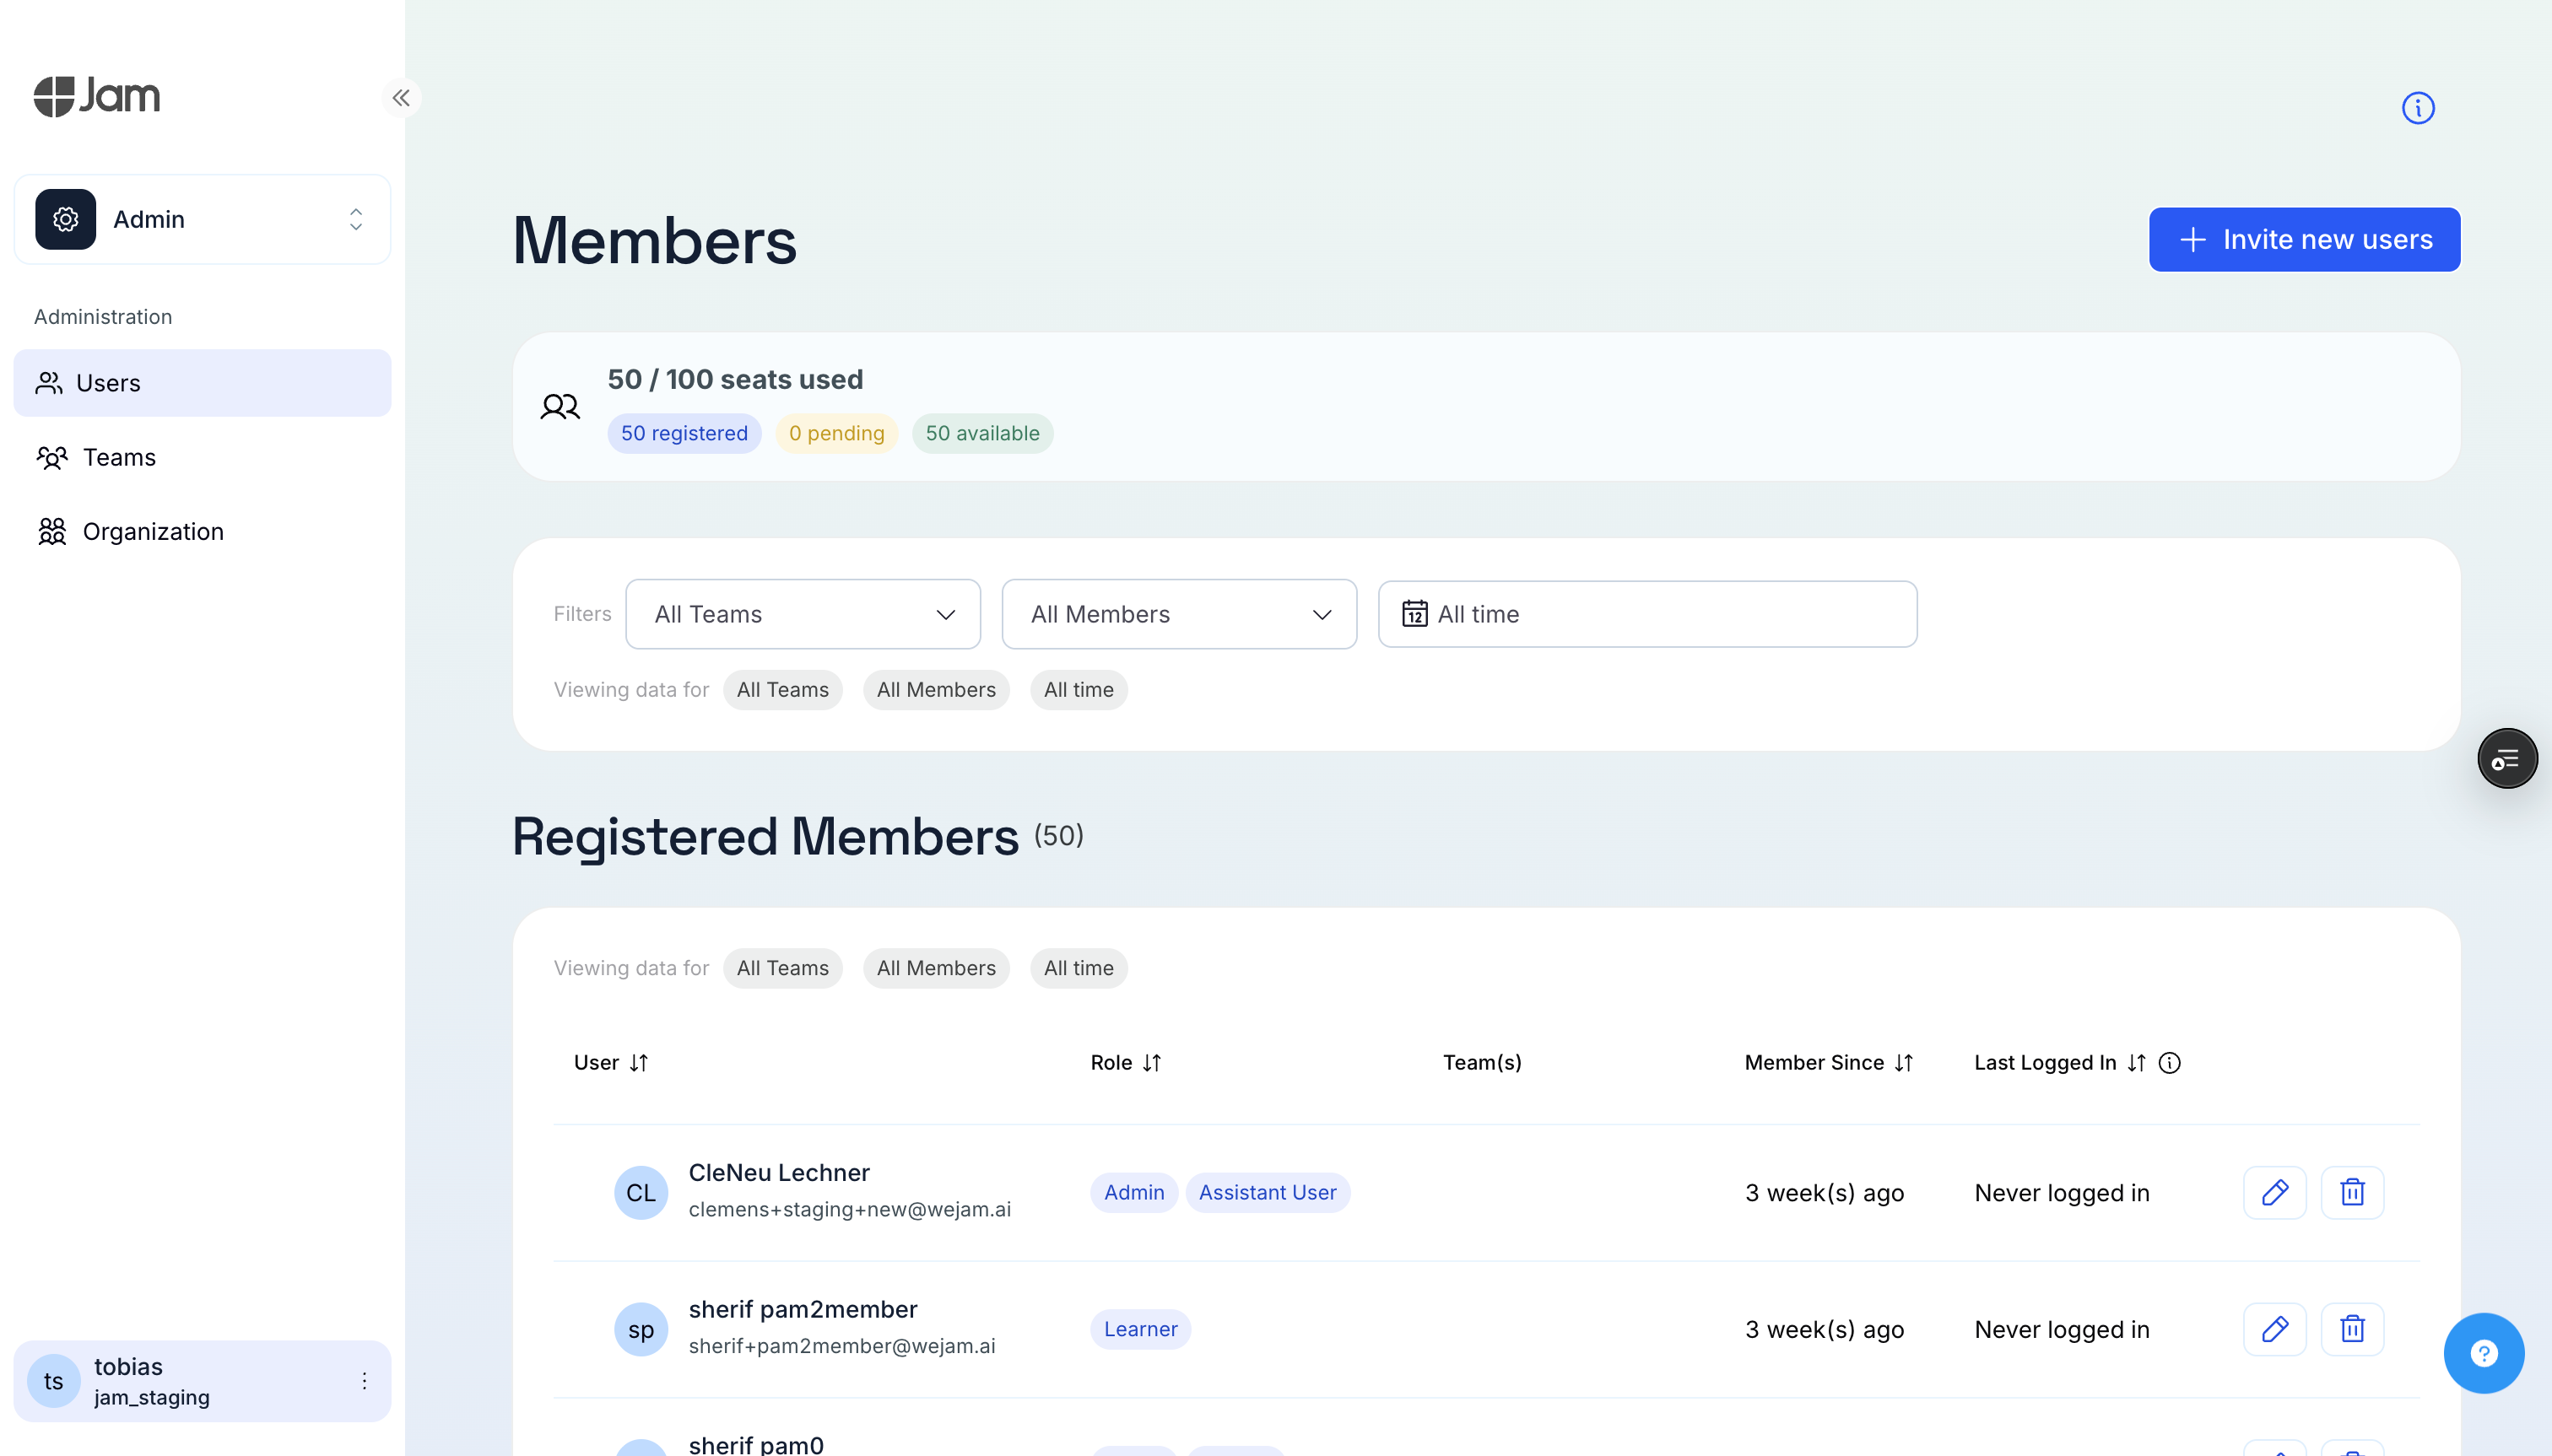Click Assistant User role tag
Screen dimensions: 2552x1456
click(x=1268, y=1192)
